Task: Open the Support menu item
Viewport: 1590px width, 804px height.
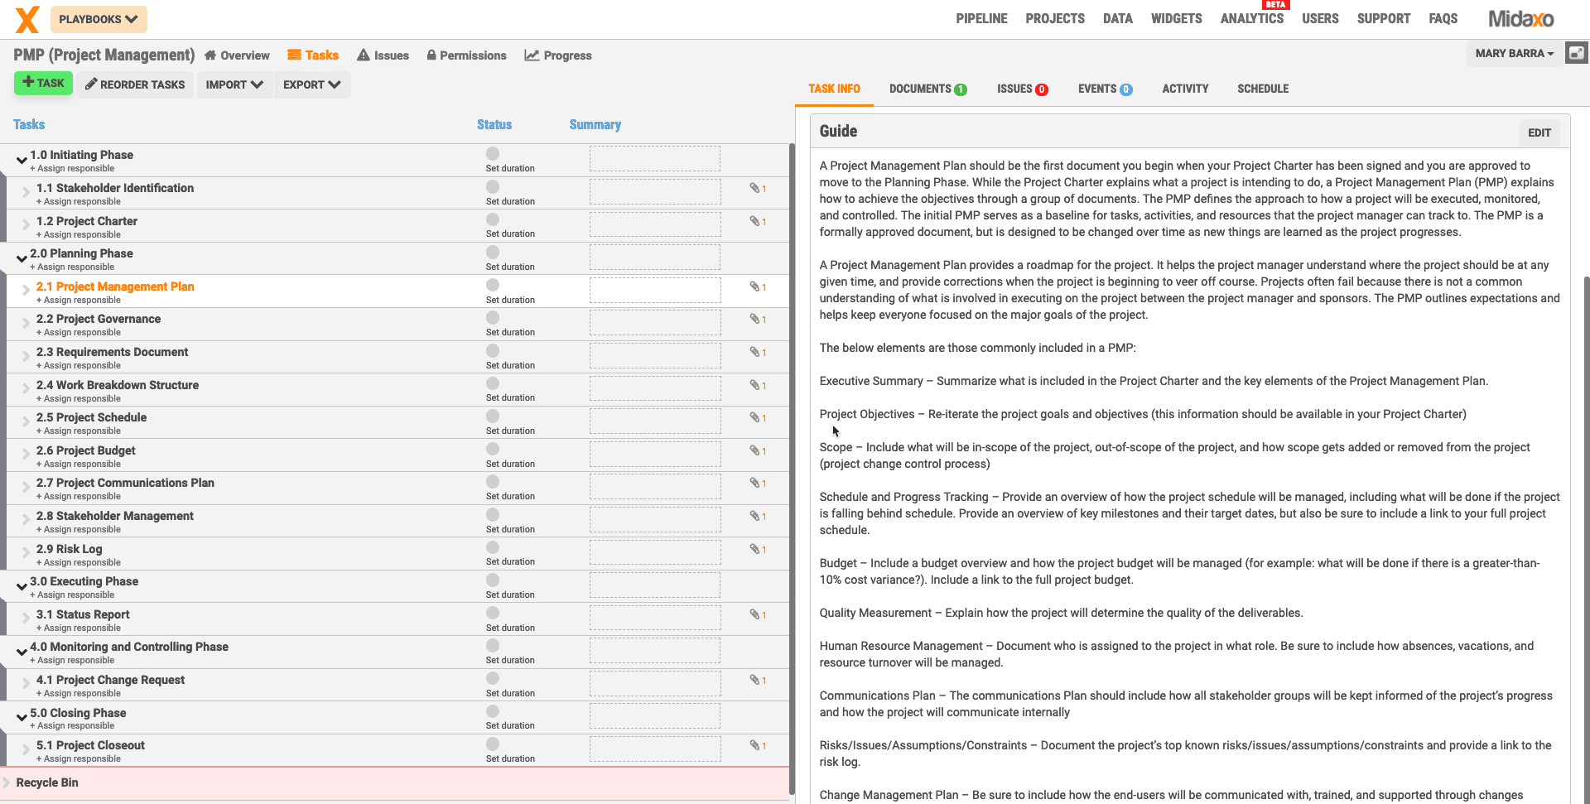Action: tap(1383, 18)
